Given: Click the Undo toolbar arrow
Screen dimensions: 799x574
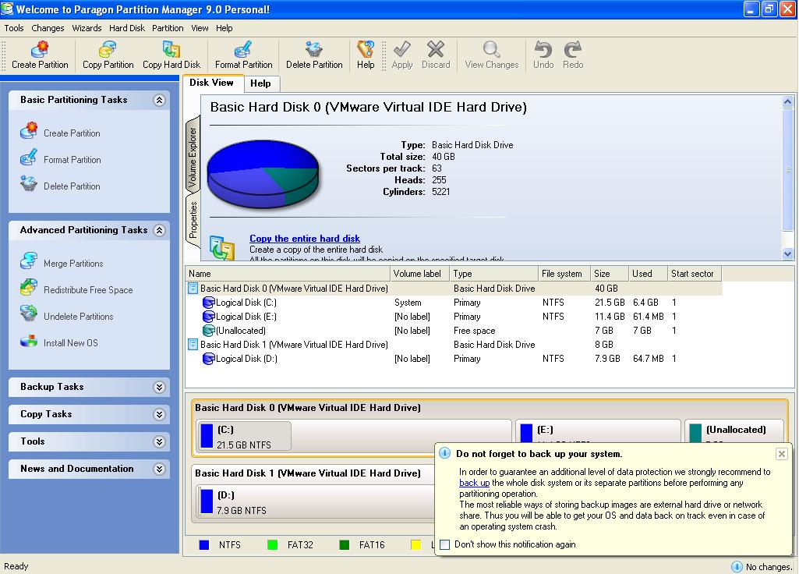Looking at the screenshot, I should coord(543,49).
